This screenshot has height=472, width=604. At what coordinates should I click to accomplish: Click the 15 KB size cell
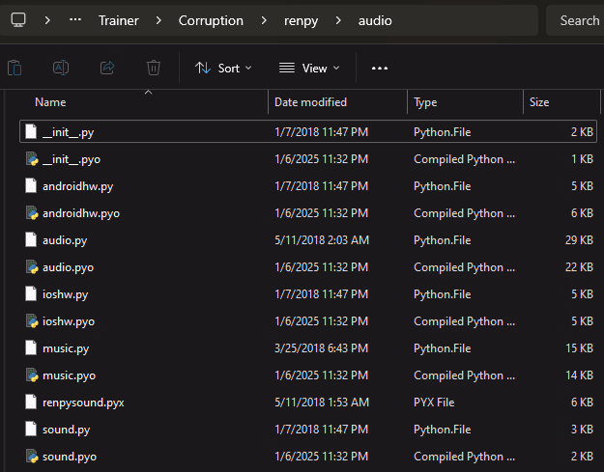pos(579,348)
